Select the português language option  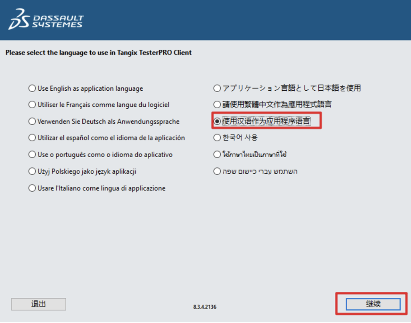click(32, 154)
